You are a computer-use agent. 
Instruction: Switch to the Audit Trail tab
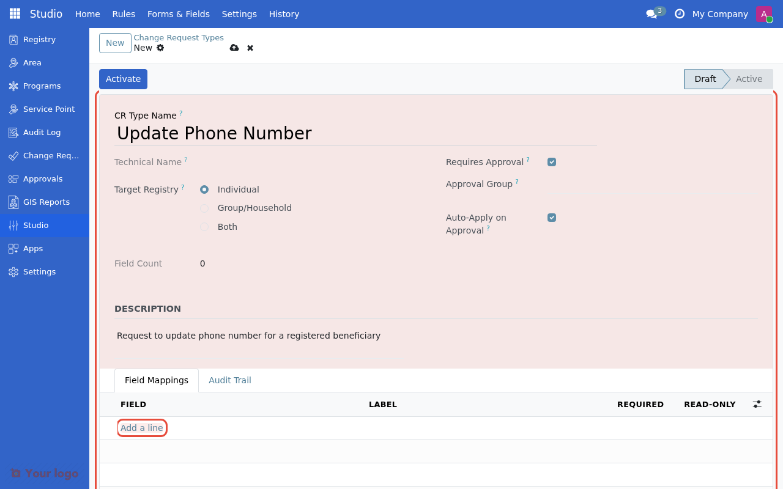coord(230,380)
